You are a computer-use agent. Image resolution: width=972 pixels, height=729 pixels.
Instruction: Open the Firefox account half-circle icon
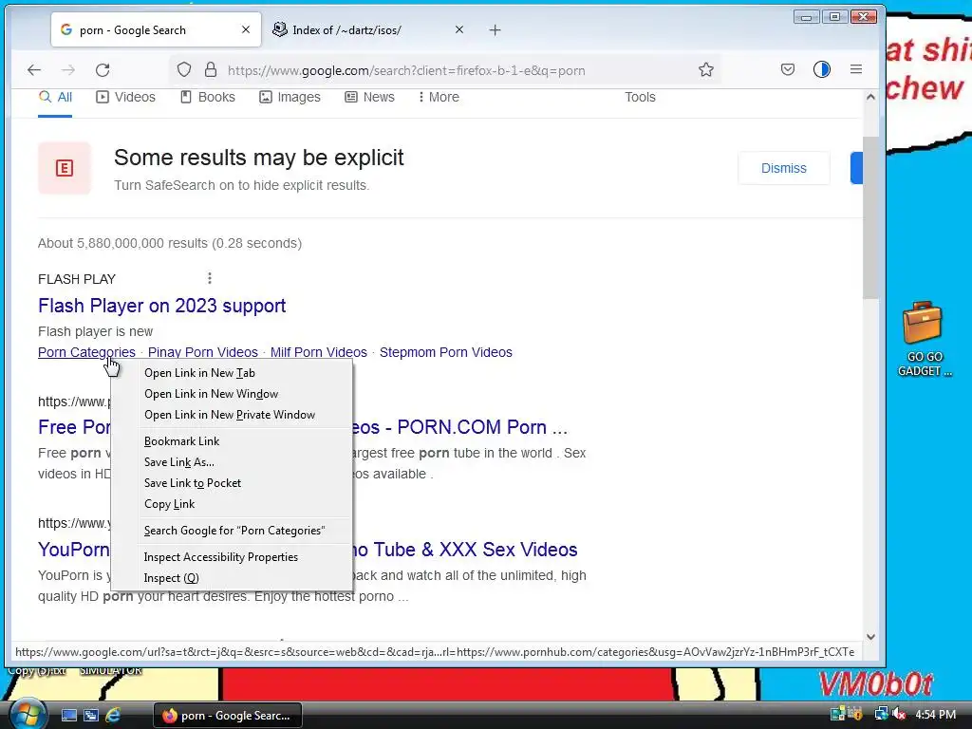pyautogui.click(x=822, y=69)
